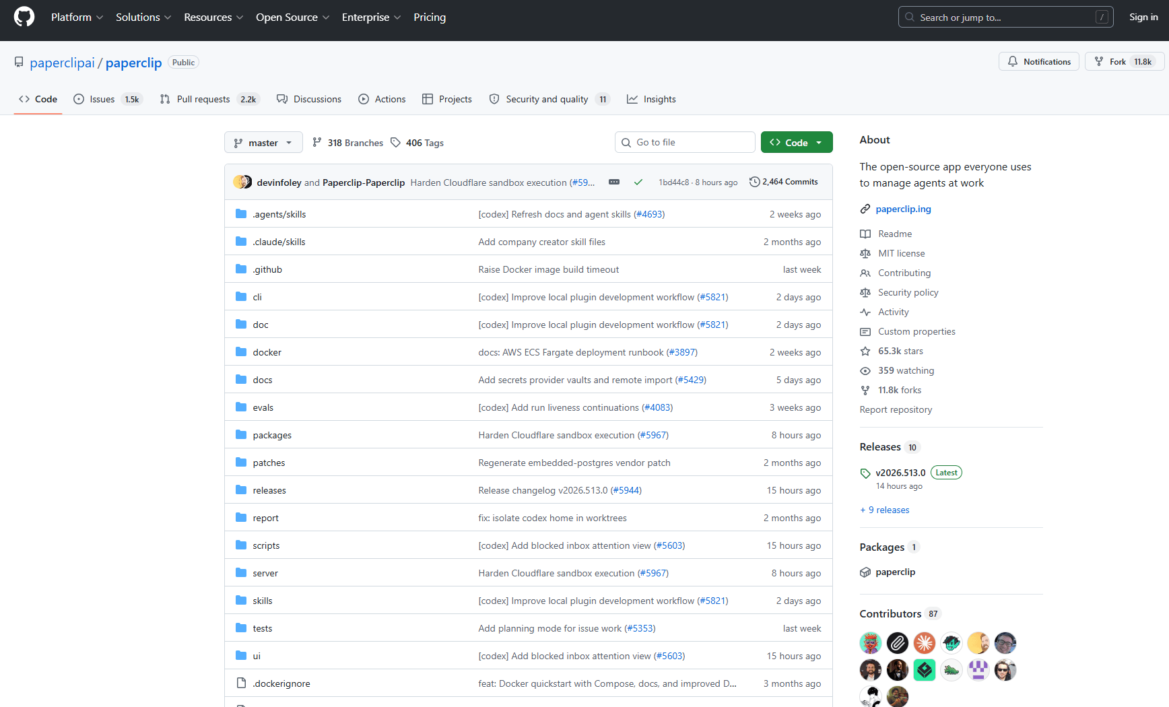
Task: Click the link icon beside paperclip.ing
Action: (865, 209)
